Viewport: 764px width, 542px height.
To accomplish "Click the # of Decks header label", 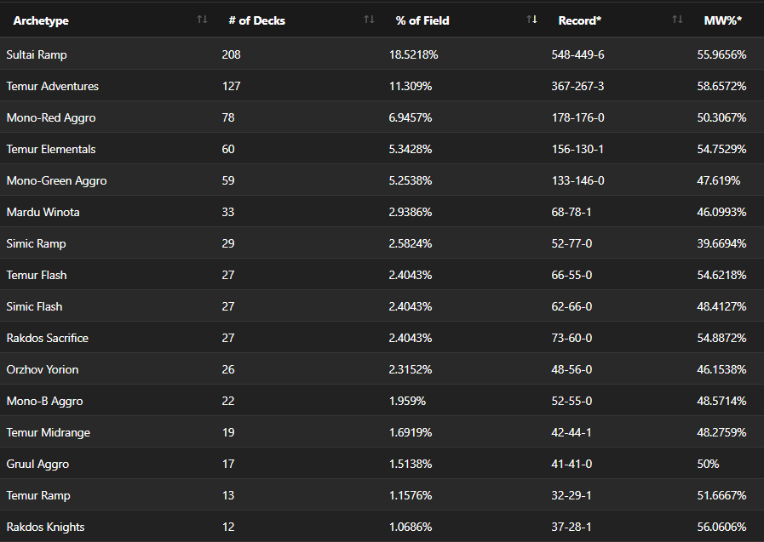I will coord(256,20).
